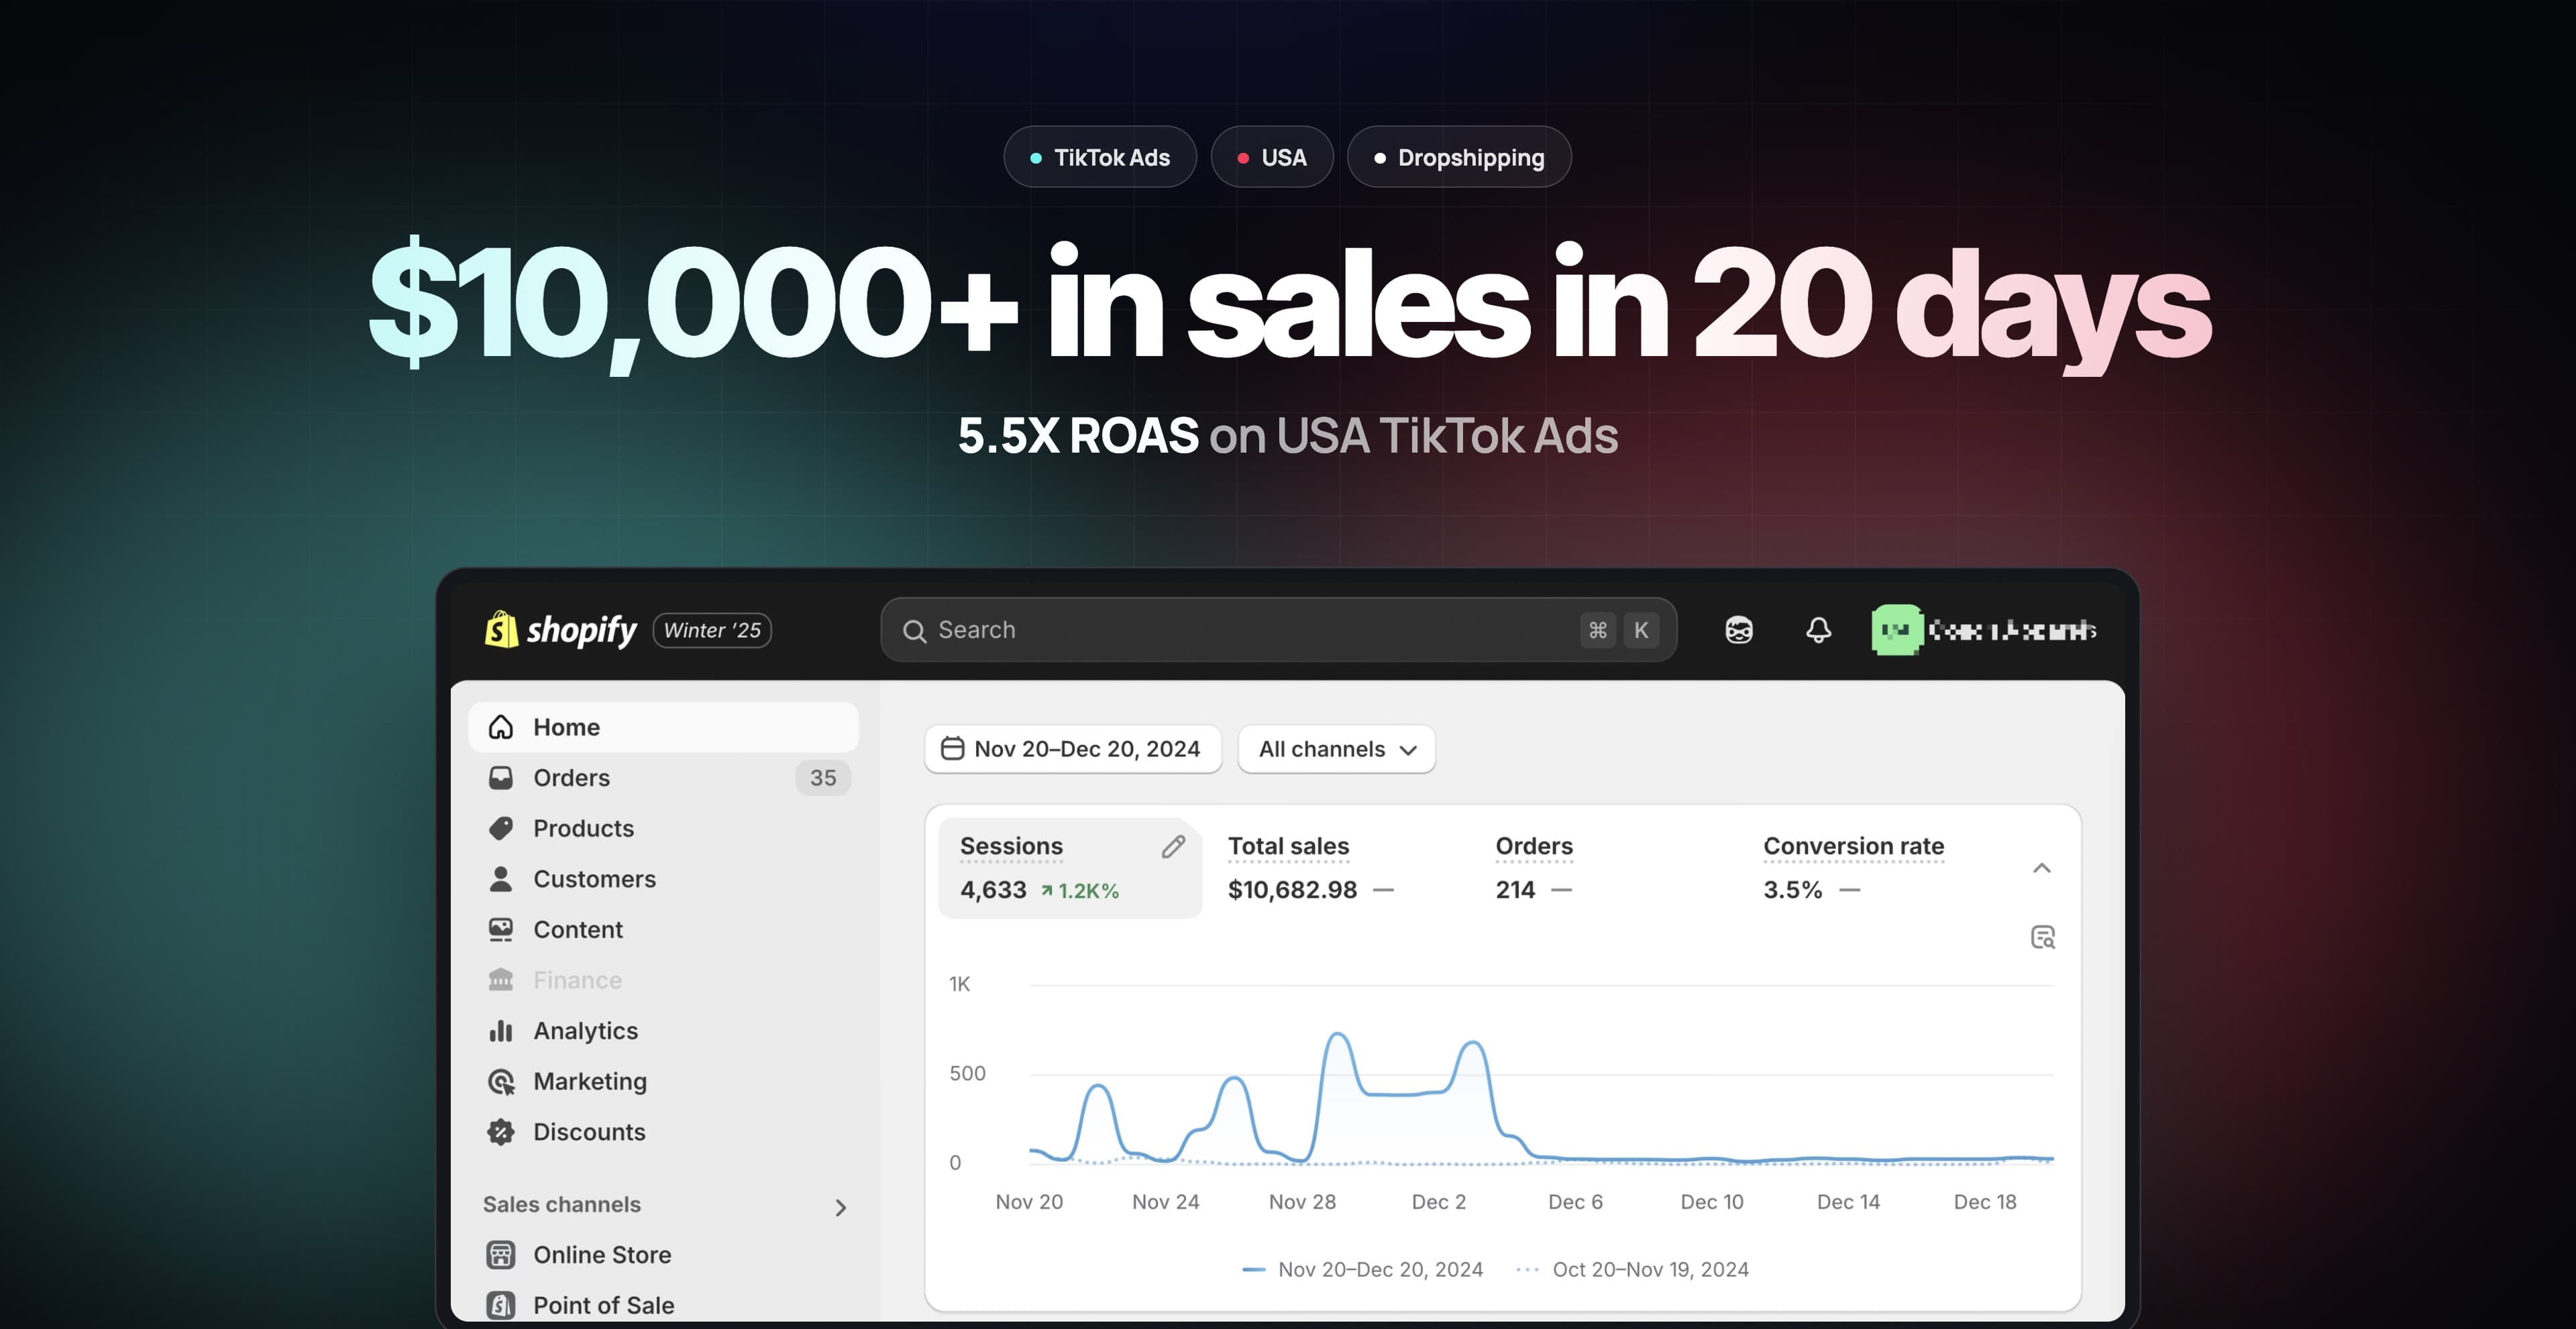Click the Home house icon

501,728
